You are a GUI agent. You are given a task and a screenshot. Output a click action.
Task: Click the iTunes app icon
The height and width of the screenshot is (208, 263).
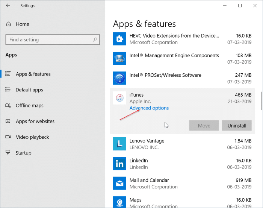(x=119, y=98)
